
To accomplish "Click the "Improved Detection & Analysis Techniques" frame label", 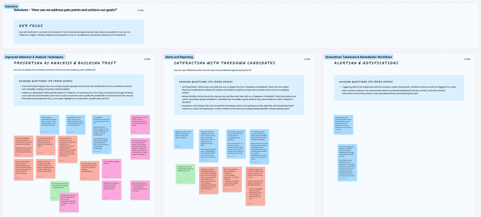I will click(x=34, y=57).
